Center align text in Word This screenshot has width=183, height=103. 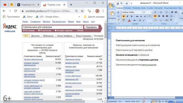click(159, 16)
